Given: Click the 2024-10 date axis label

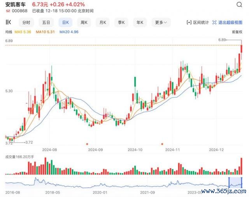Looking at the screenshot, I should click(135, 150).
